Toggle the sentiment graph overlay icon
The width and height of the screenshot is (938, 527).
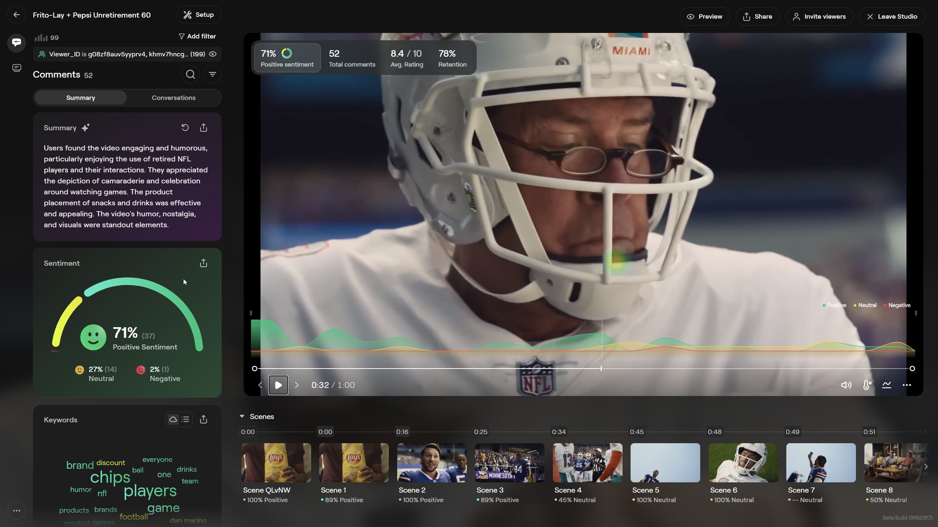point(887,385)
